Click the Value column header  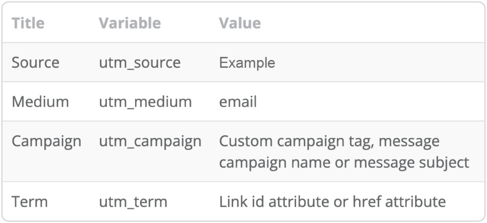coord(240,23)
